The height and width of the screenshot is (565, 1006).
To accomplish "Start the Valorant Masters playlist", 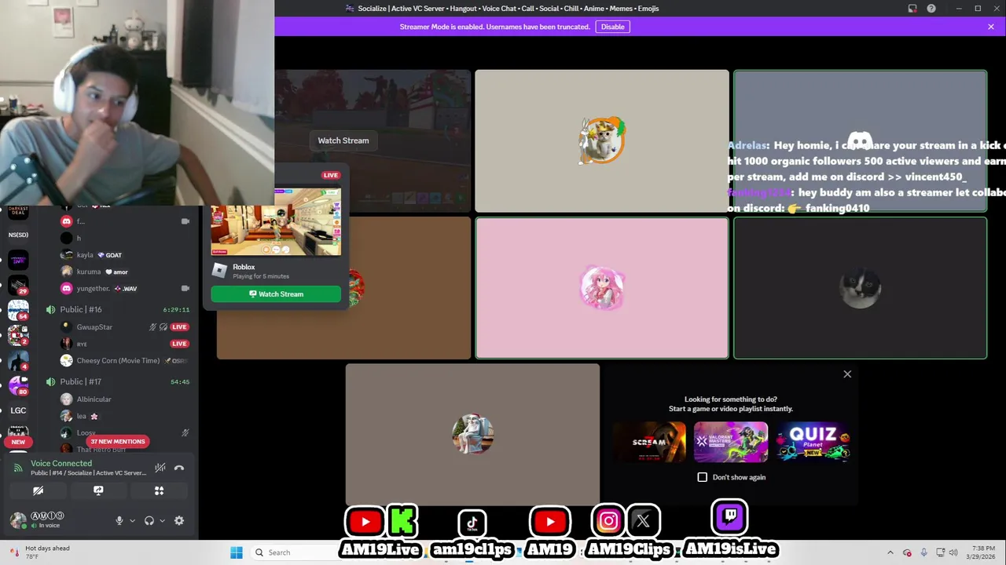I will coord(731,442).
